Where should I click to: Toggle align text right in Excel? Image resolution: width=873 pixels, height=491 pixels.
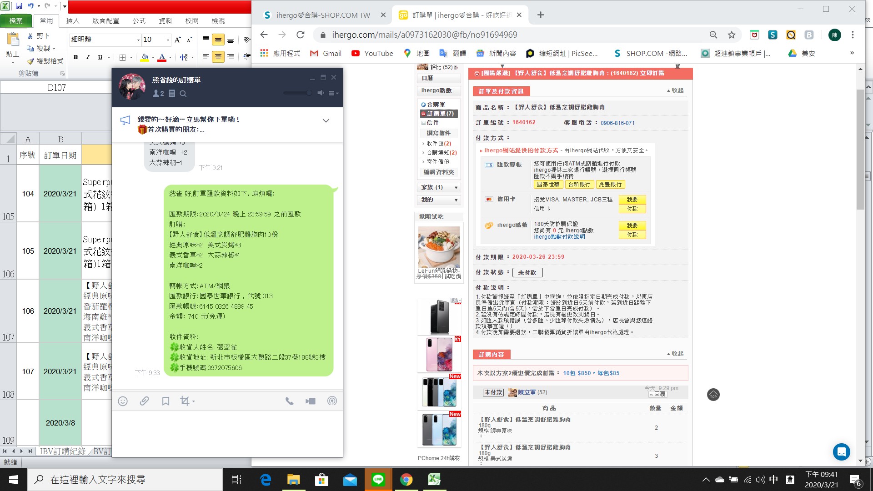point(231,57)
